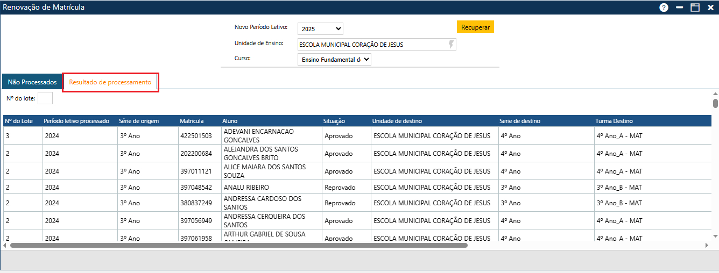Screen dimensions: 719x273
Task: Select the Resultado de processamento tab
Action: coord(110,82)
